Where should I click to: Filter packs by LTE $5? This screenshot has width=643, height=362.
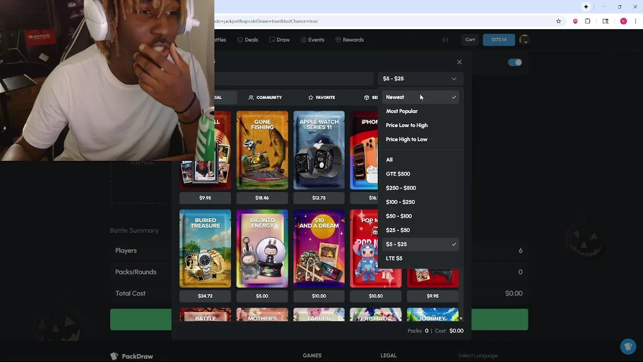(x=419, y=258)
